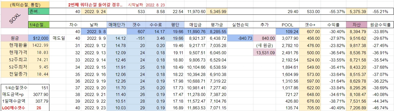Click the 평가금 value 7,319.22
The image size is (394, 111).
(217, 81)
